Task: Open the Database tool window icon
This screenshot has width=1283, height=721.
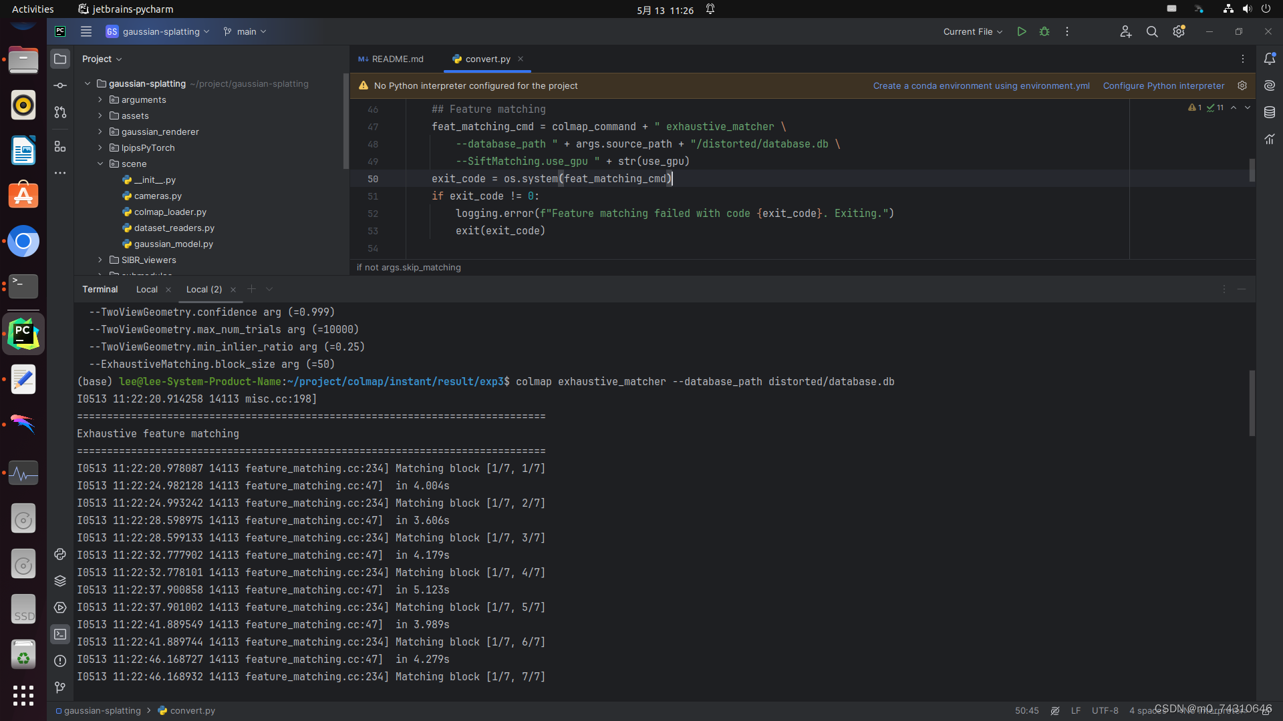Action: click(x=1270, y=112)
